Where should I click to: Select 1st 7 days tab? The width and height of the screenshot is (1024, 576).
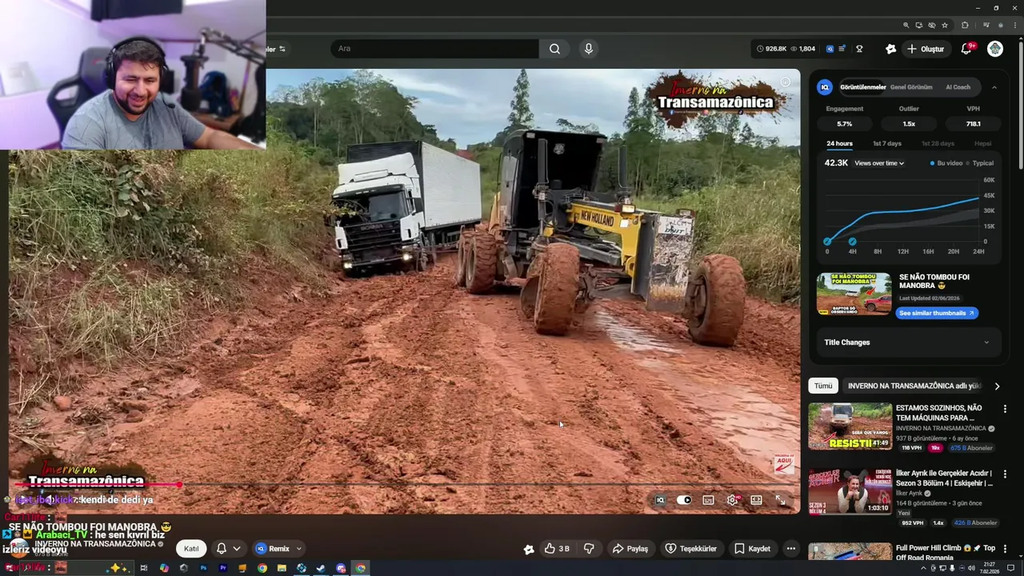tap(886, 144)
